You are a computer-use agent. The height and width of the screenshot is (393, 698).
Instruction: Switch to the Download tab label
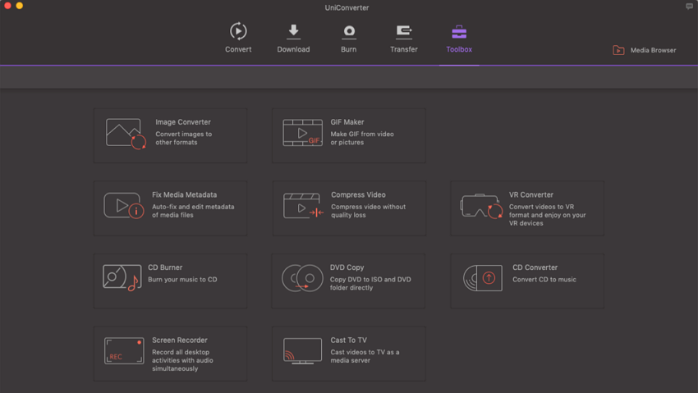[293, 49]
